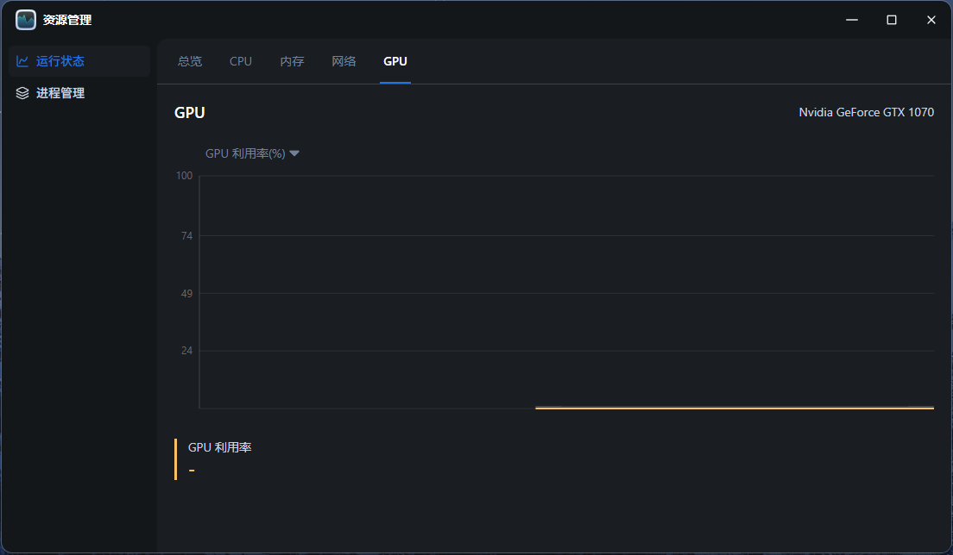This screenshot has width=953, height=555.
Task: Select 运行状态 in the sidebar
Action: click(x=60, y=61)
